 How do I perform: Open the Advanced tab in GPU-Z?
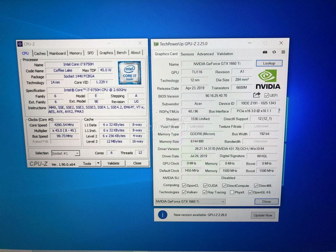(205, 54)
